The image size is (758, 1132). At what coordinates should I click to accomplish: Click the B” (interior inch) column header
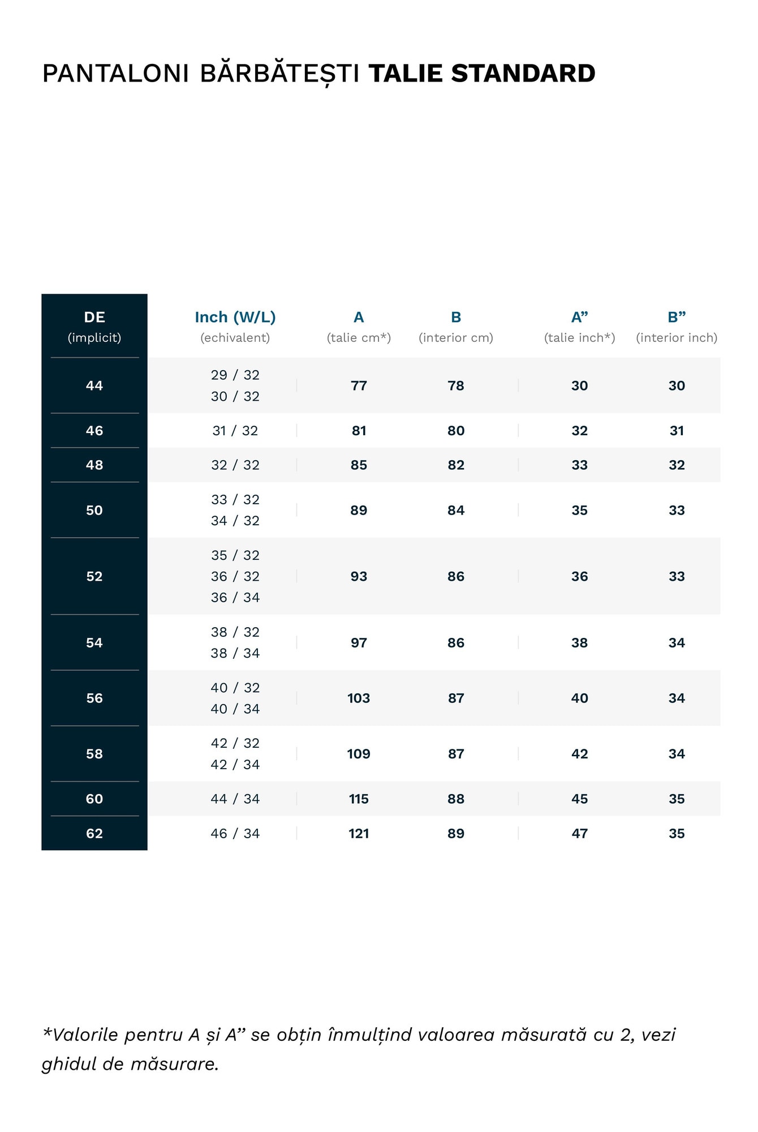677,326
